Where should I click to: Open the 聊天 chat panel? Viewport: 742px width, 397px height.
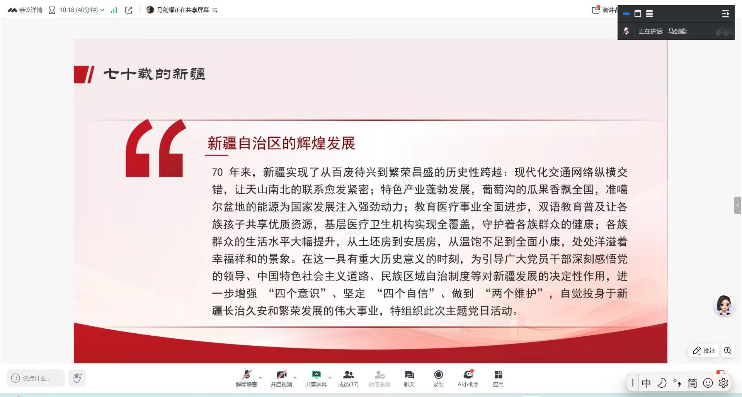[x=409, y=378]
